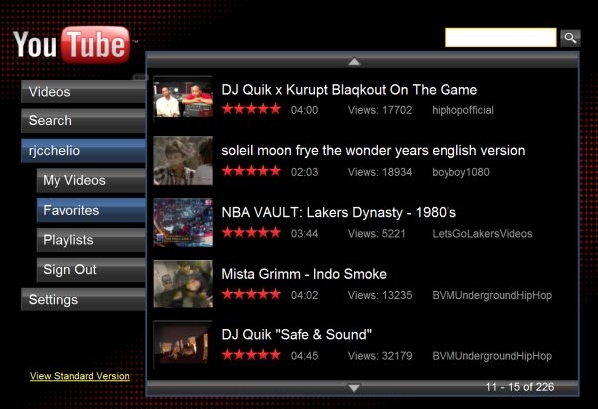Click title 'Mista Grimm - Indo Smoke'
Image resolution: width=598 pixels, height=409 pixels.
pyautogui.click(x=304, y=274)
